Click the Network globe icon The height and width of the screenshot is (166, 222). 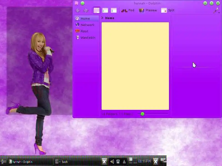coord(77,25)
